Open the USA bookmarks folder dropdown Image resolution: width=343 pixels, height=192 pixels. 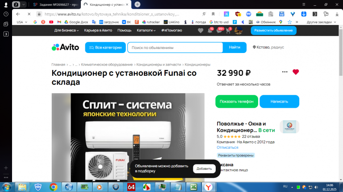click(x=22, y=22)
